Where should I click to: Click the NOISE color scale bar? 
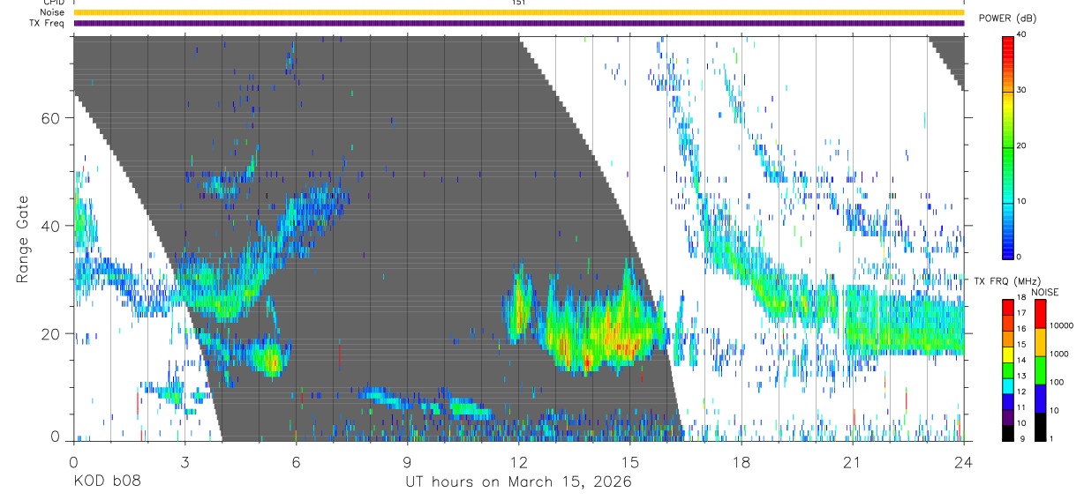pos(1039,370)
